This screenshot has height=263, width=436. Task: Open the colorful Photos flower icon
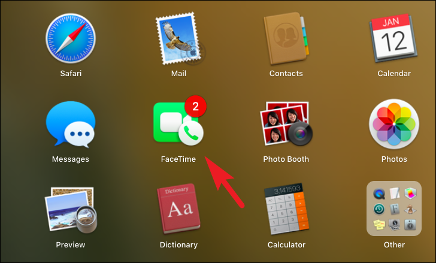394,124
